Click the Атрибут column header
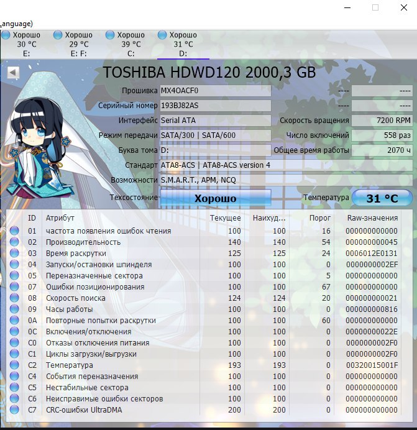Screen dimensions: 417x430 pos(60,218)
